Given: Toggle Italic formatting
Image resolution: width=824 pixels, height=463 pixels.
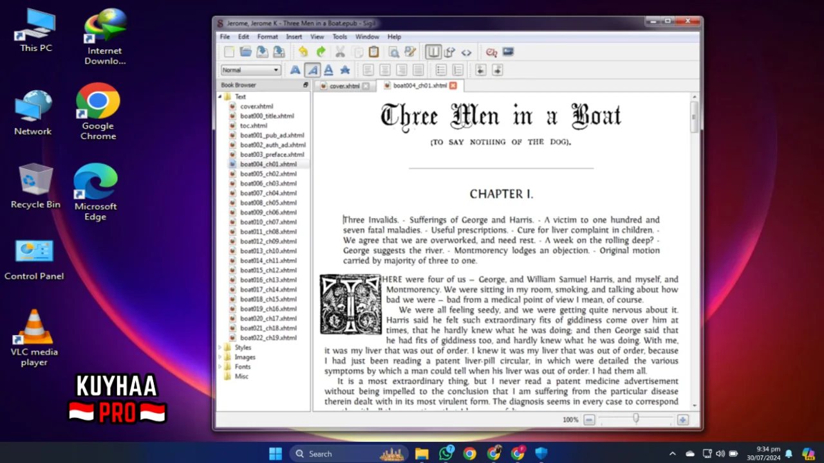Looking at the screenshot, I should click(x=312, y=70).
